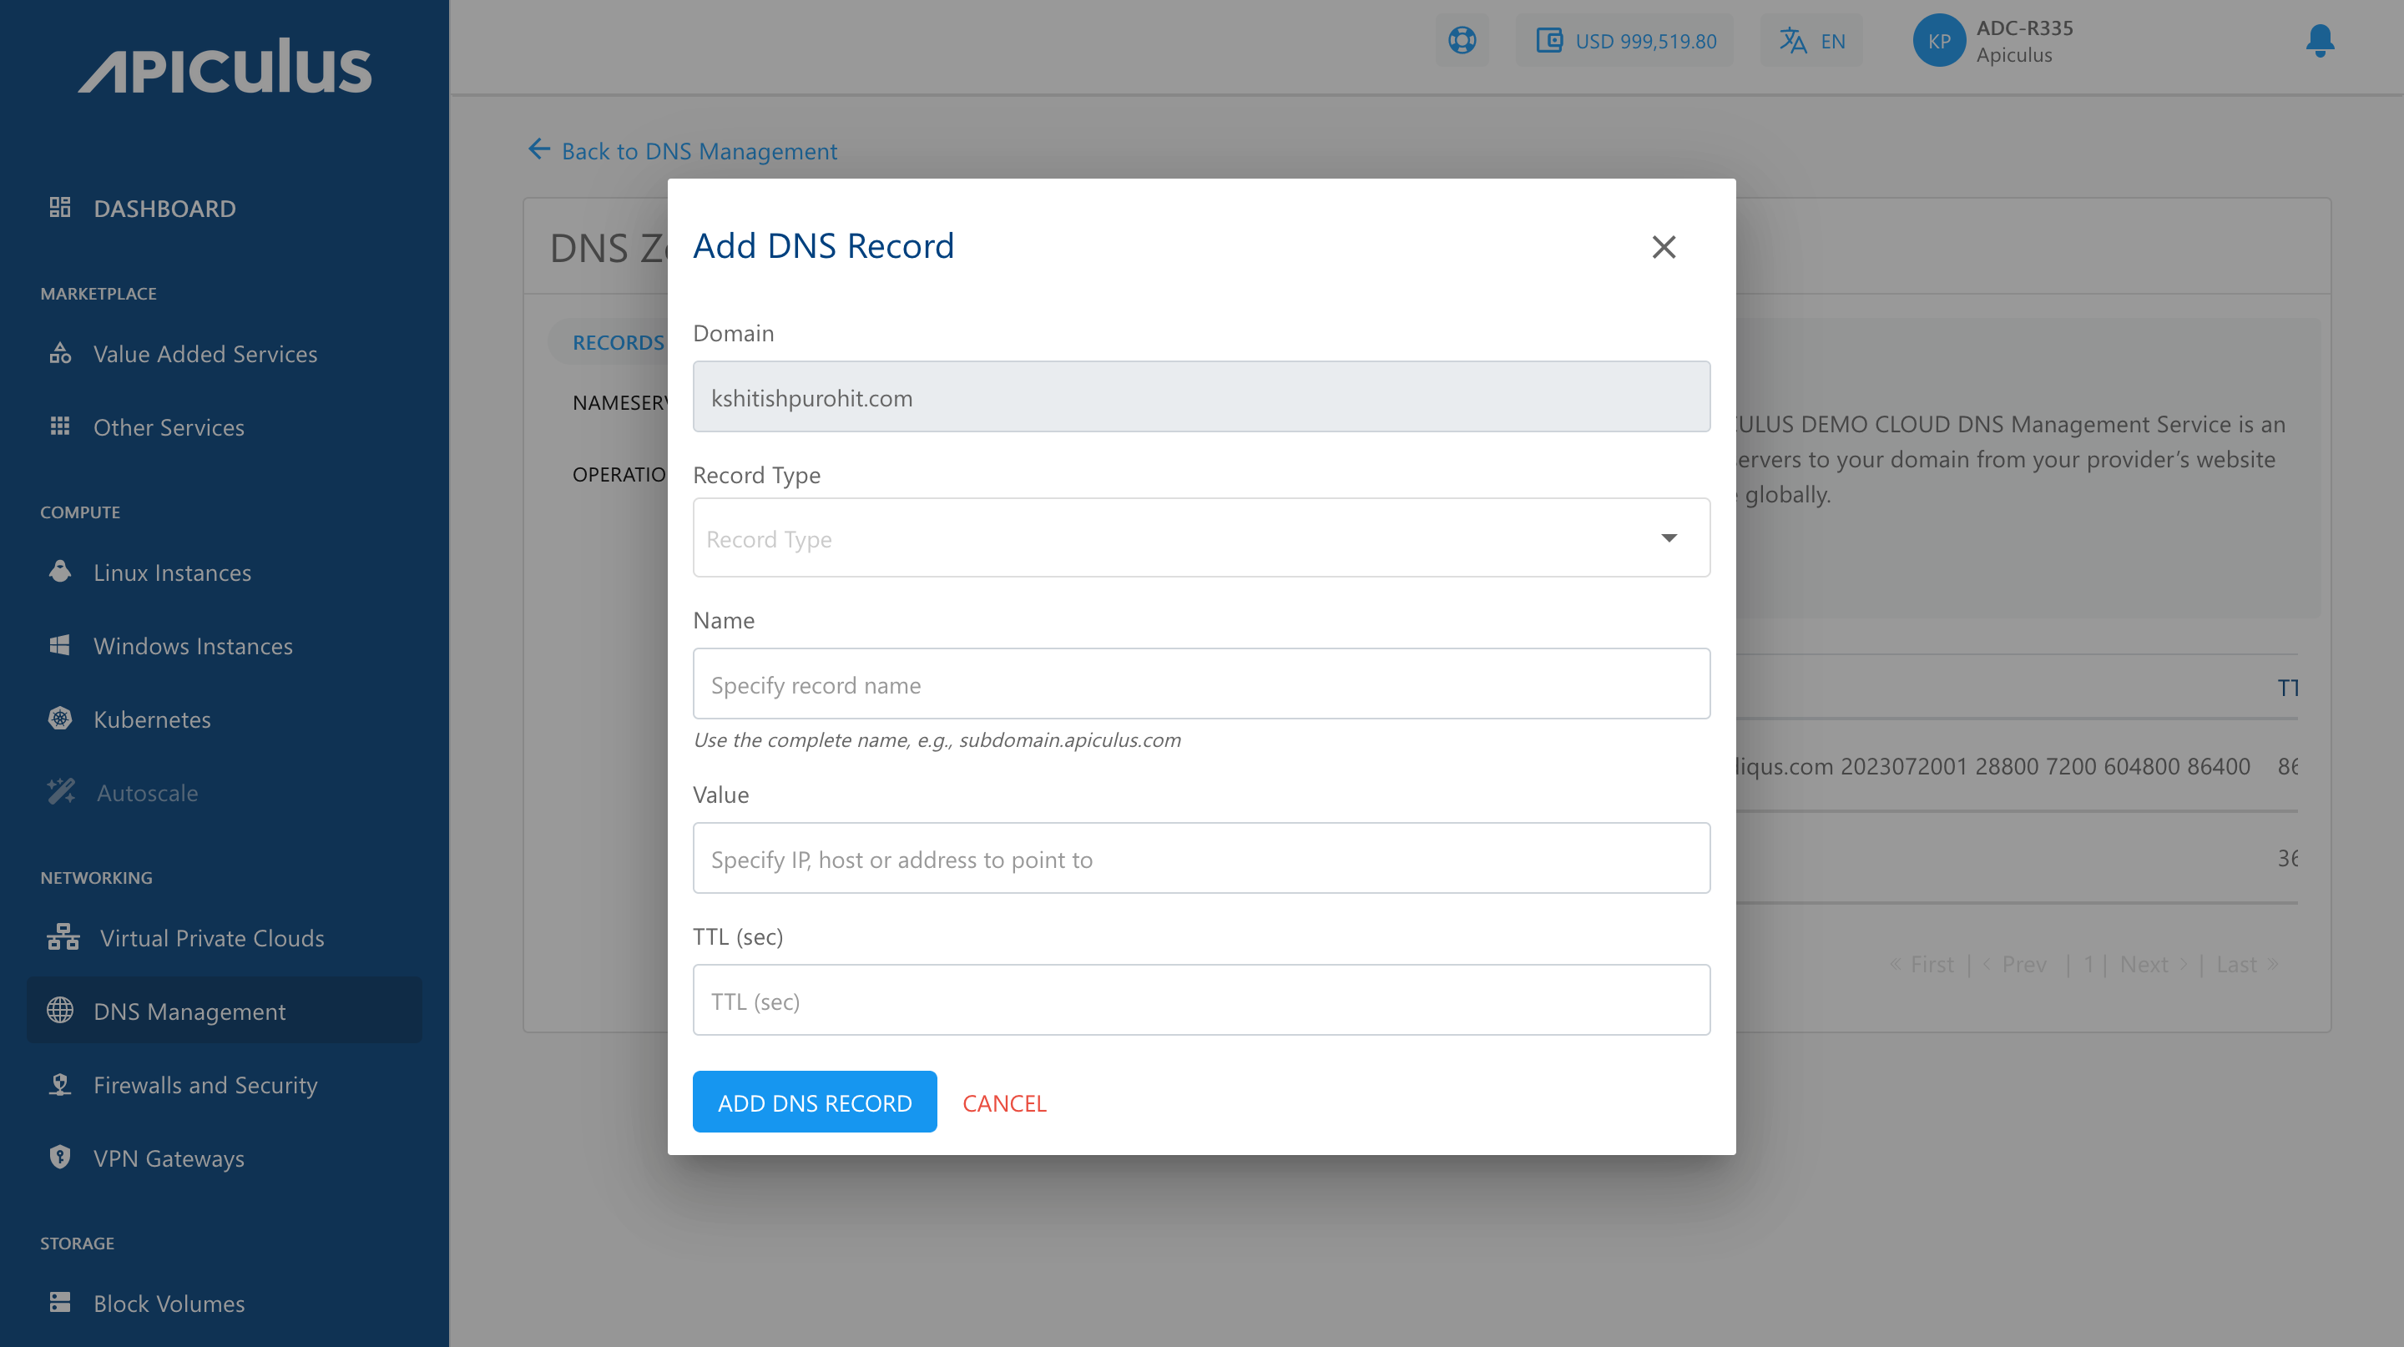Focus the Value input field
Viewport: 2404px width, 1347px height.
tap(1201, 858)
